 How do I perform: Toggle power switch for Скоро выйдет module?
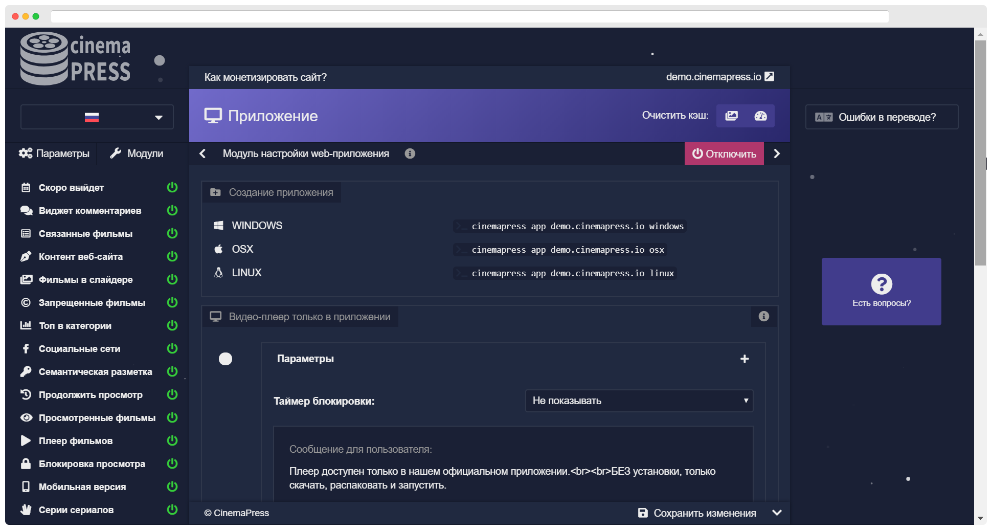172,187
